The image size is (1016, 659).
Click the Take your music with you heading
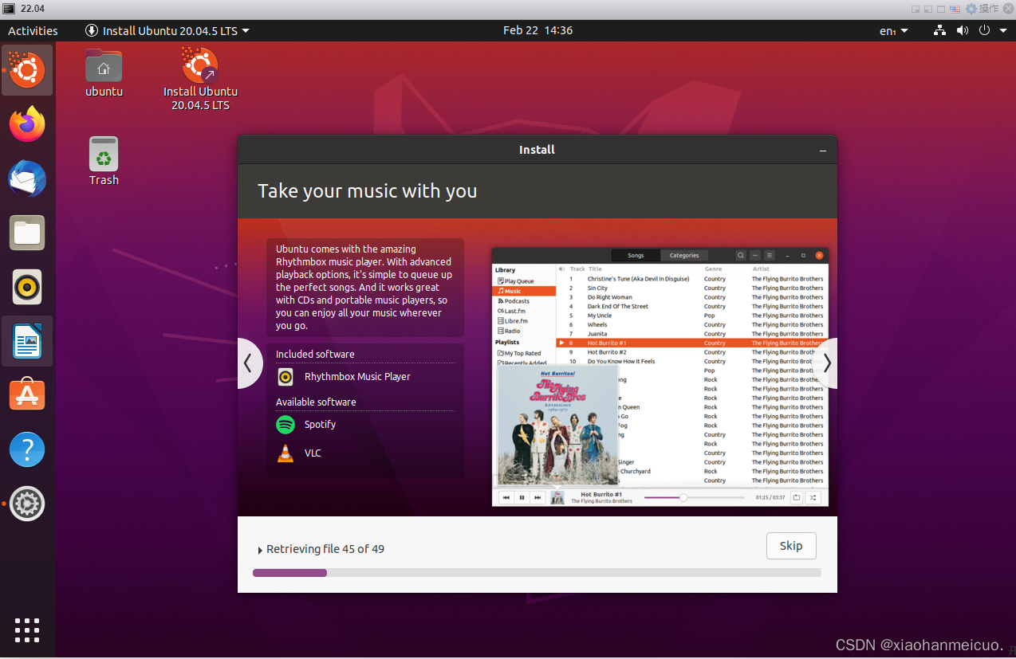(367, 191)
